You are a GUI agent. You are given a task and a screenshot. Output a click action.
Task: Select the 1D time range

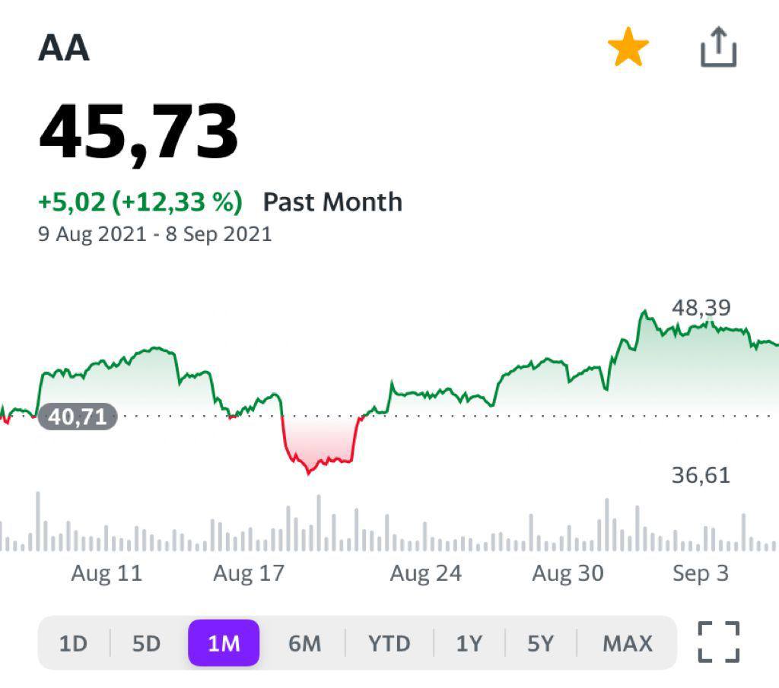point(73,644)
